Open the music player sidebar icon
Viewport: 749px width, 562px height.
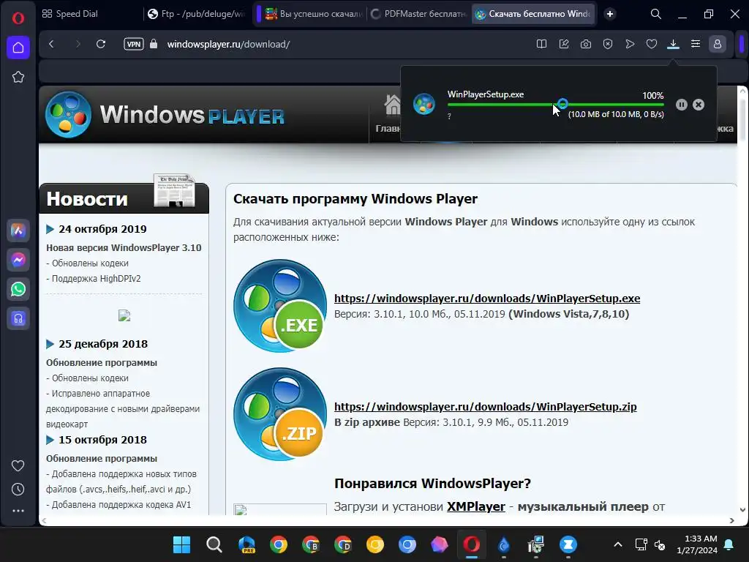click(18, 318)
